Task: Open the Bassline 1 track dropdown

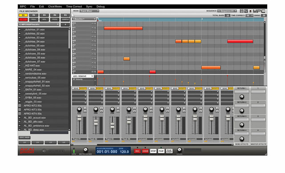Action: [x=84, y=19]
